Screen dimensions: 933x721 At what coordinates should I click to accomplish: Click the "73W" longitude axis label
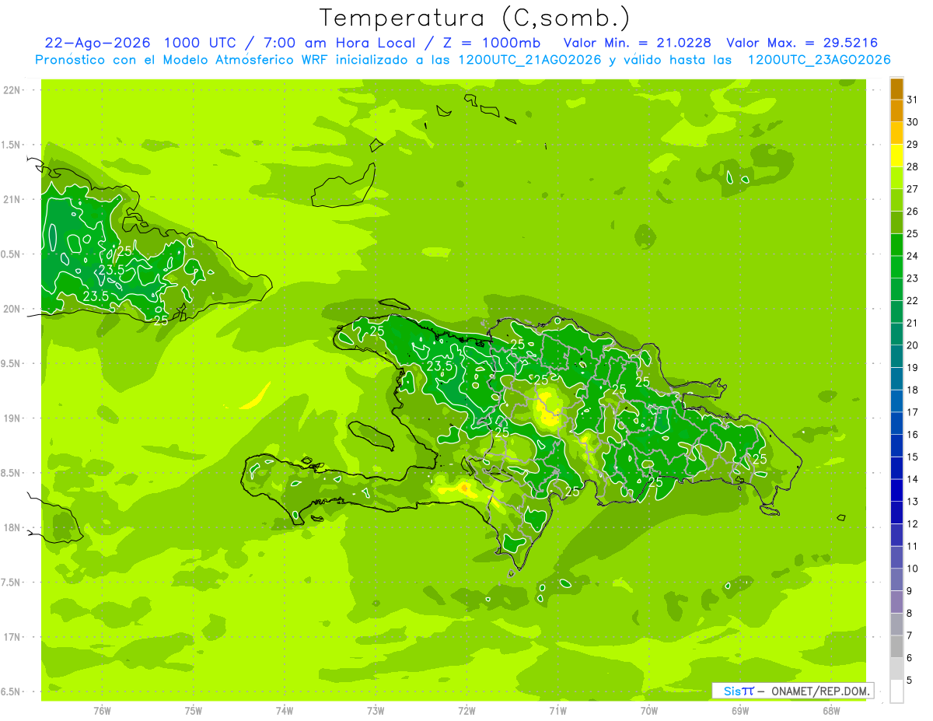pos(376,711)
